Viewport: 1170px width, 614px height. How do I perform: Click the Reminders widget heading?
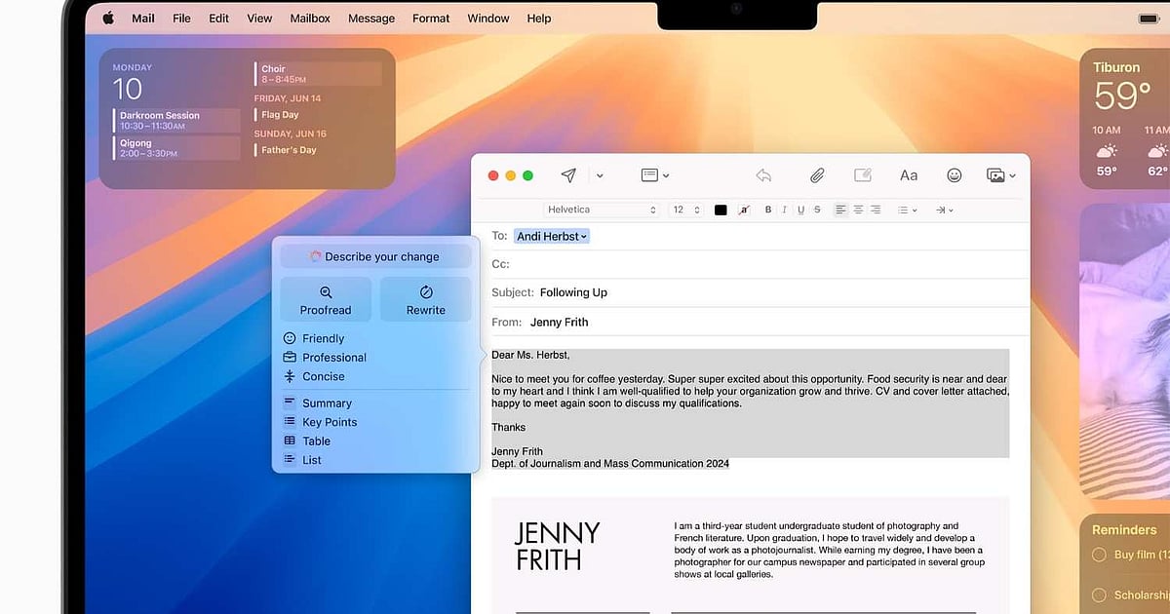tap(1124, 530)
